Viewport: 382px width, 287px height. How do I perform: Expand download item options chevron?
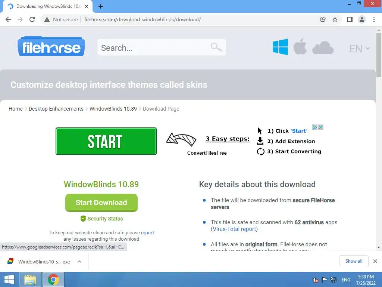coord(79,262)
